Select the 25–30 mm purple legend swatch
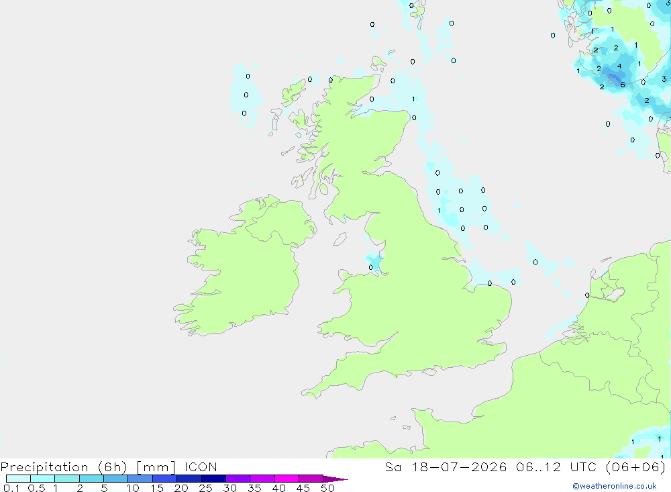 [213, 479]
